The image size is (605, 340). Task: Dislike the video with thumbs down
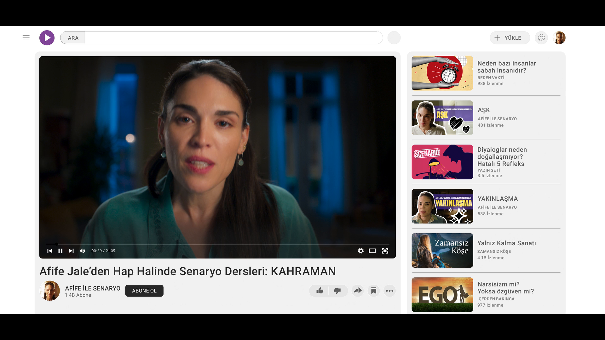[x=337, y=291]
